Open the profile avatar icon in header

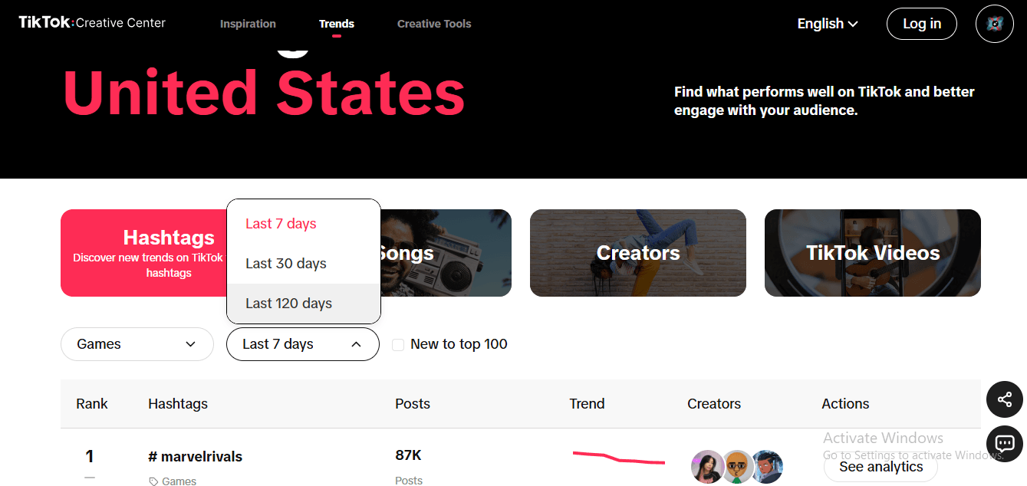pyautogui.click(x=994, y=24)
